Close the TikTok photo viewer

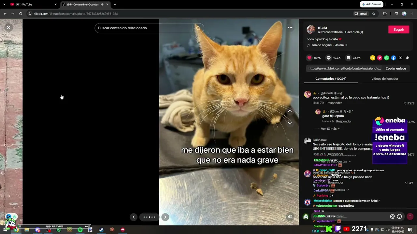[9, 28]
